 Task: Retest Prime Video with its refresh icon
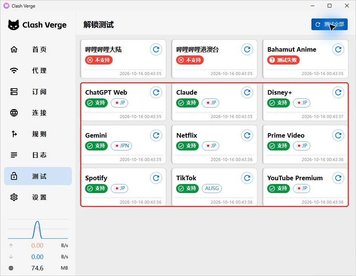tap(338, 135)
